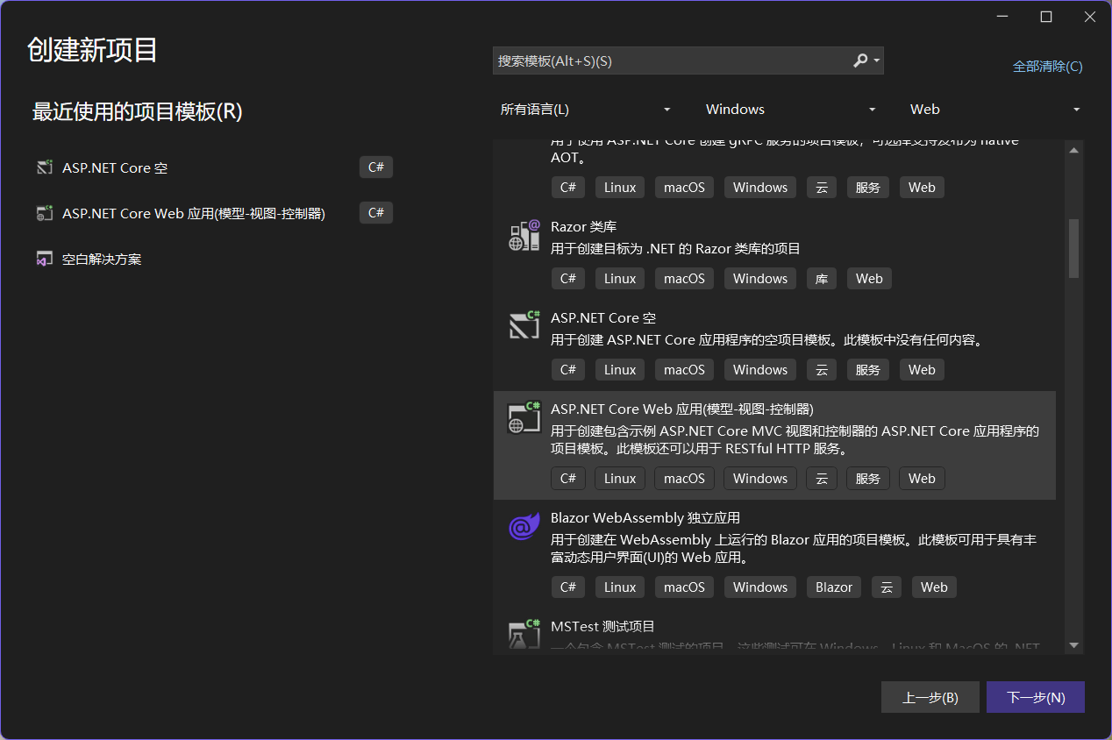The image size is (1112, 740).
Task: Click MVC template description mentioning RESTful HTTP 服务
Action: pos(795,440)
